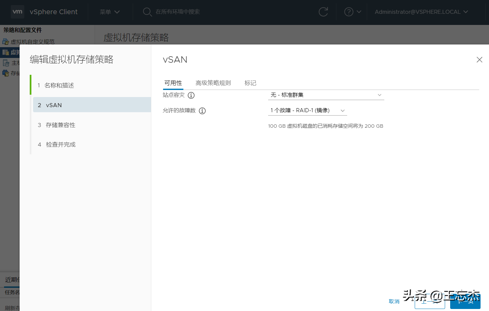
Task: Expand the help menu chevron
Action: [359, 12]
